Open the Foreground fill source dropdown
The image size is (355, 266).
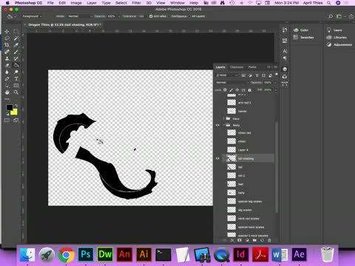(32, 16)
